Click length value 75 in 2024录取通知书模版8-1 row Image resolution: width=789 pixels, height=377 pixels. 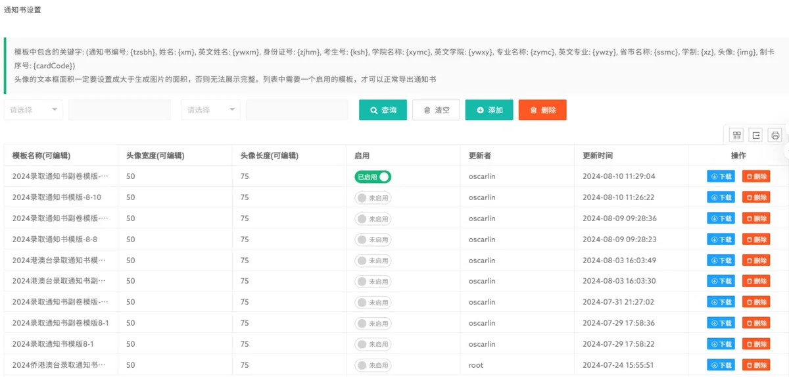245,344
